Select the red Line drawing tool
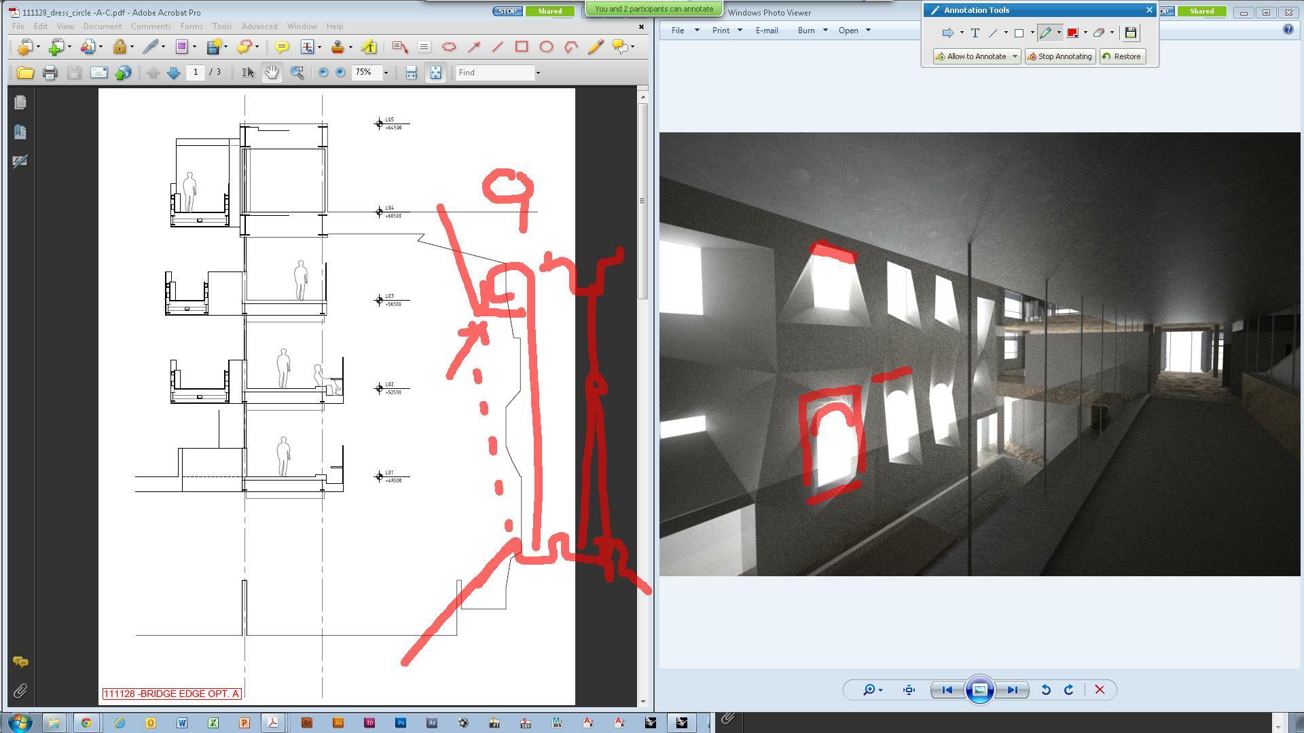The width and height of the screenshot is (1304, 733). point(498,47)
